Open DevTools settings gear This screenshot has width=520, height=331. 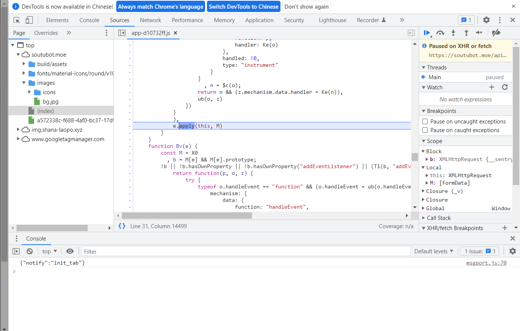point(486,20)
